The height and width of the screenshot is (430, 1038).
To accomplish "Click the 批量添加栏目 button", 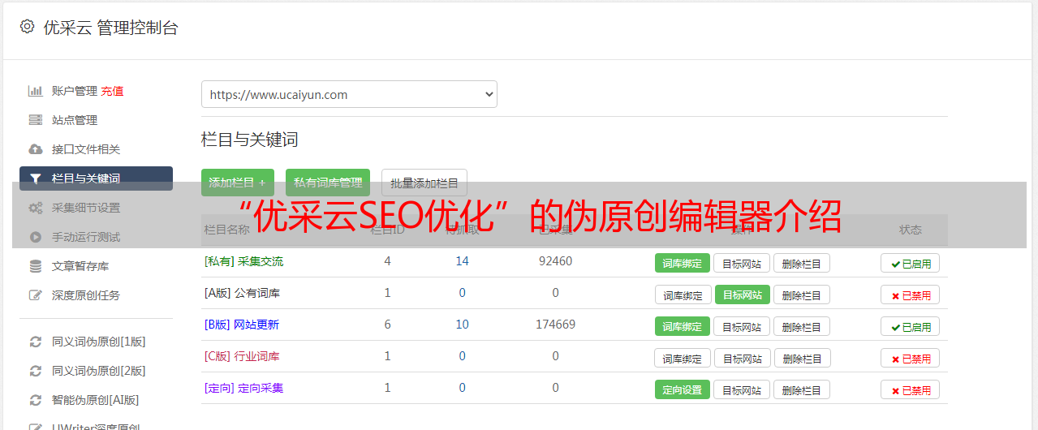I will coord(424,183).
